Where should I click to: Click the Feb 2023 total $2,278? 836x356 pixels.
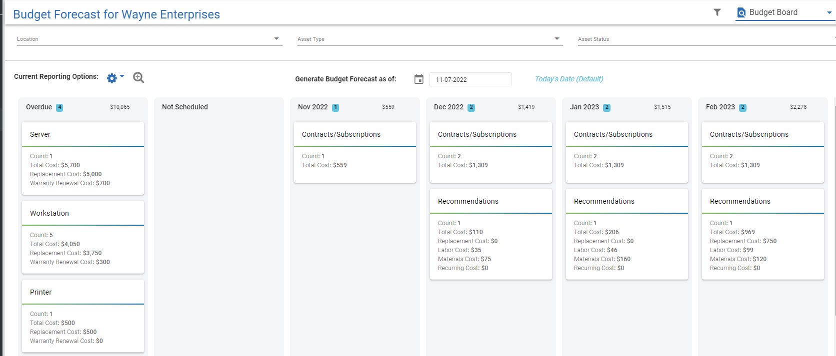point(798,107)
